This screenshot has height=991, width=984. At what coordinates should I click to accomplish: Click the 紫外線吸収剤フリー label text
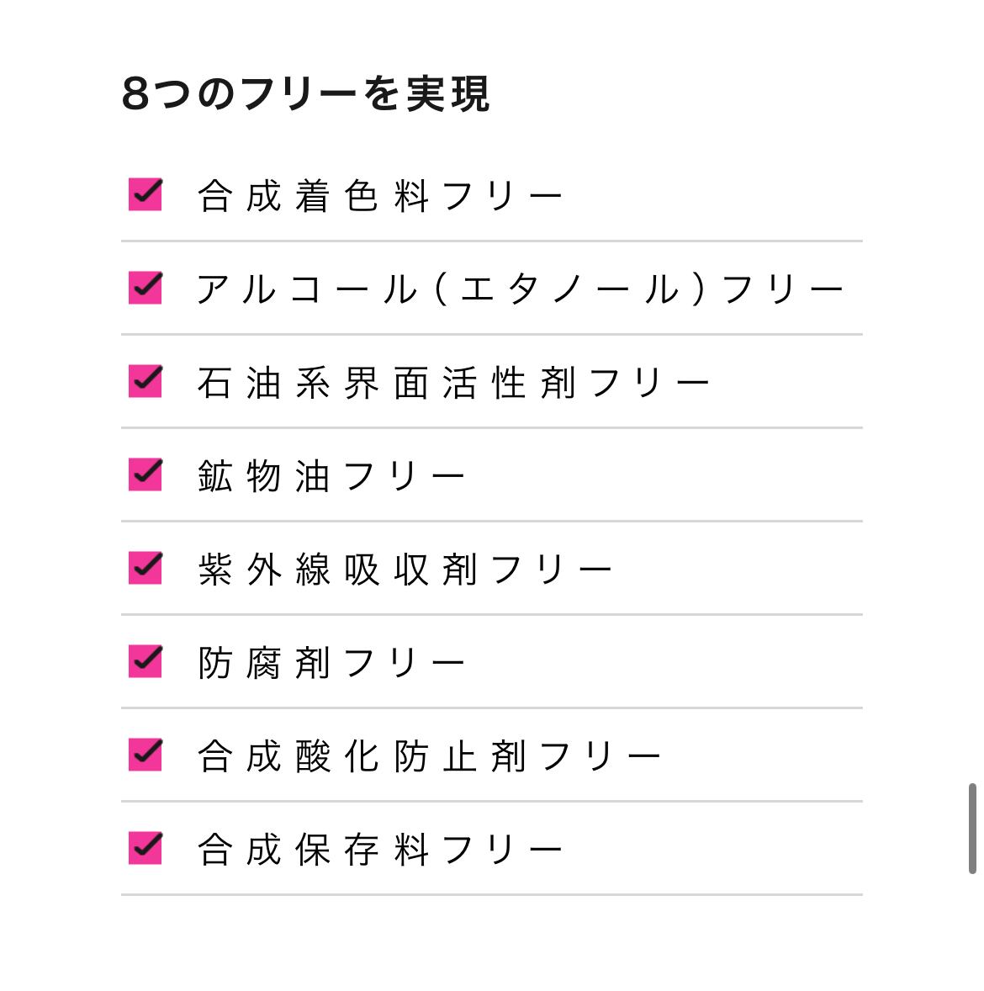pos(405,570)
